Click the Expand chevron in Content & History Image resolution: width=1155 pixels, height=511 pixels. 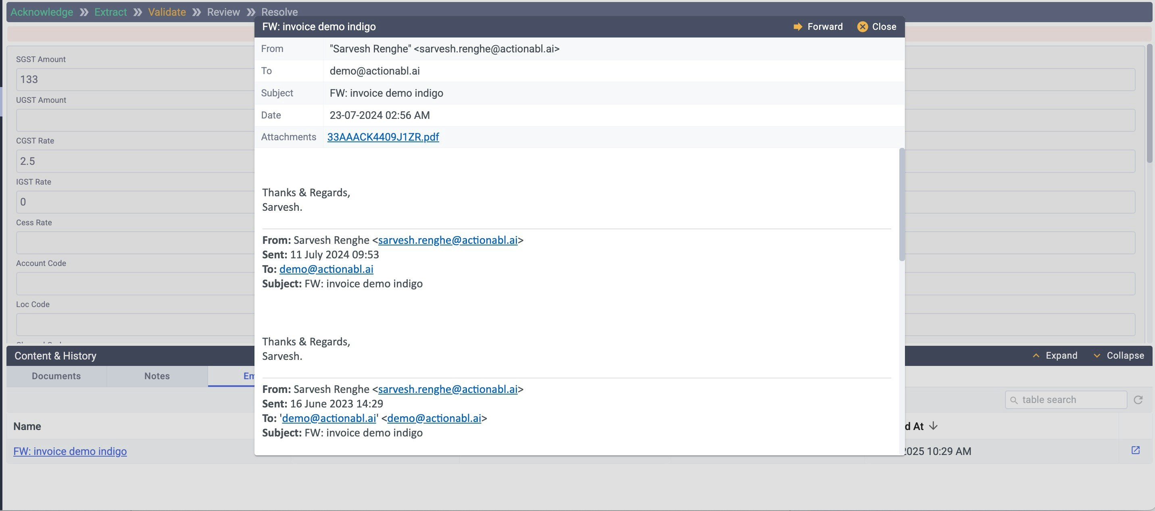coord(1036,355)
